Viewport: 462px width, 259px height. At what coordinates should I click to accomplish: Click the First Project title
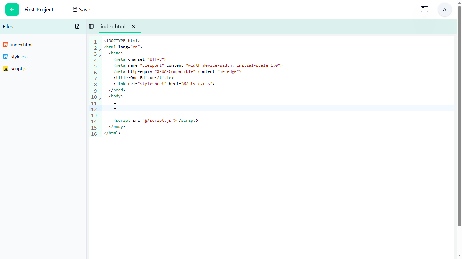click(x=39, y=9)
